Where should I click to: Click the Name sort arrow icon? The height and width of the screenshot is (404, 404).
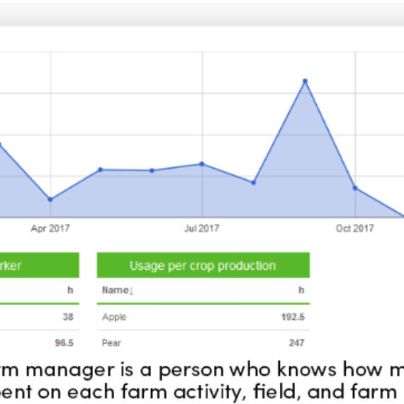pyautogui.click(x=131, y=291)
